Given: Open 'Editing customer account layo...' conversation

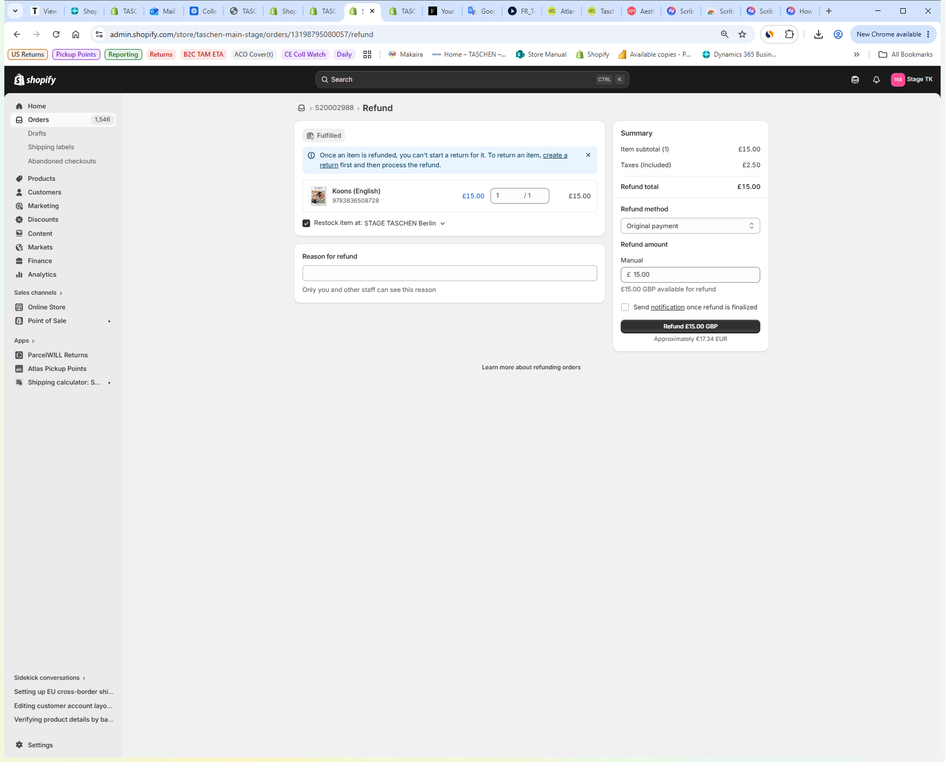Looking at the screenshot, I should tap(63, 706).
